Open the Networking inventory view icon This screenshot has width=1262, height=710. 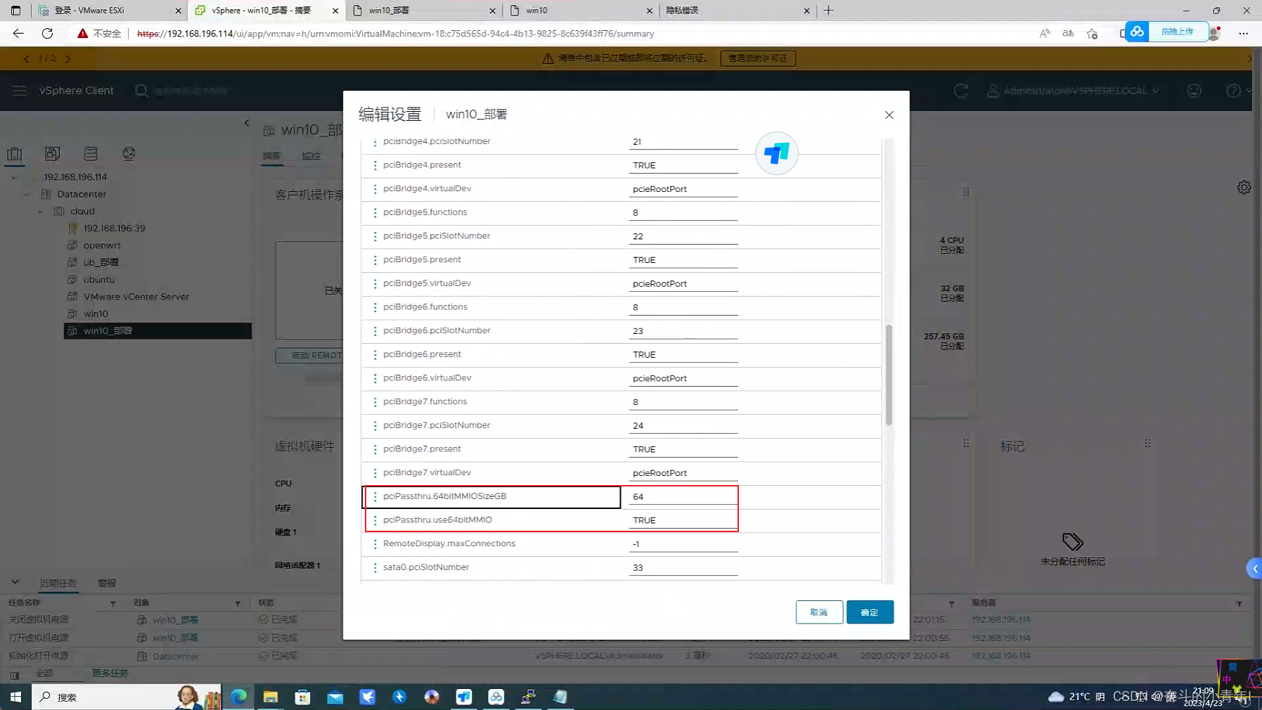tap(129, 153)
